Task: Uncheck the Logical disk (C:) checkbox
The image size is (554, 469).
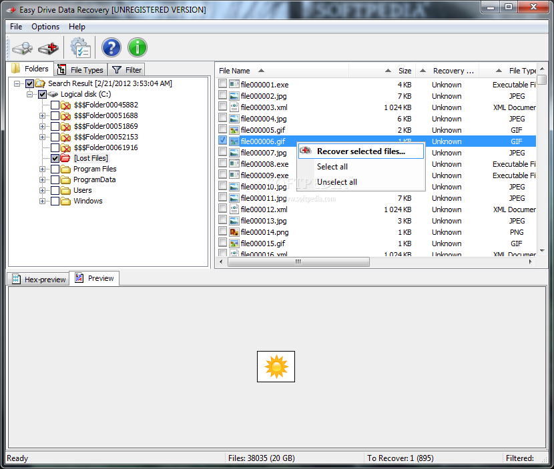Action: click(43, 94)
